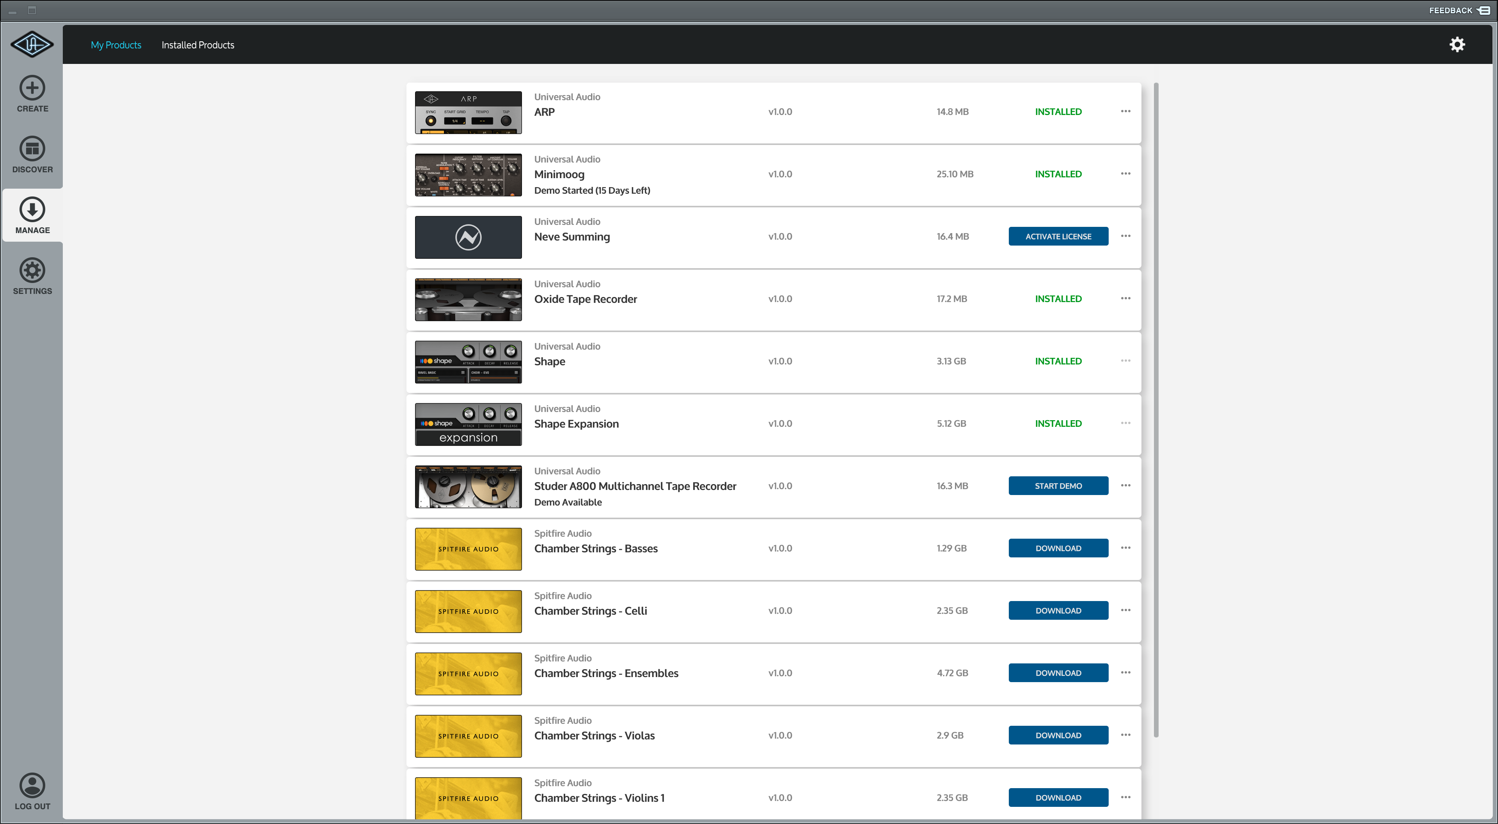Click the Log Out user icon

[32, 785]
